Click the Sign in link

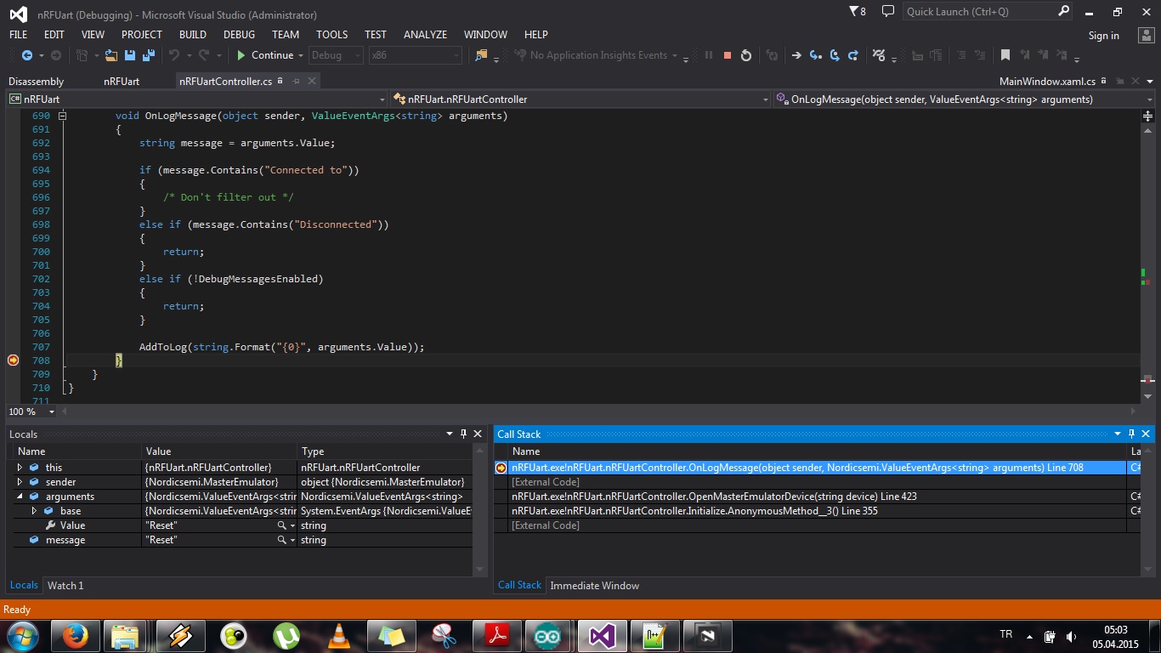[1103, 36]
